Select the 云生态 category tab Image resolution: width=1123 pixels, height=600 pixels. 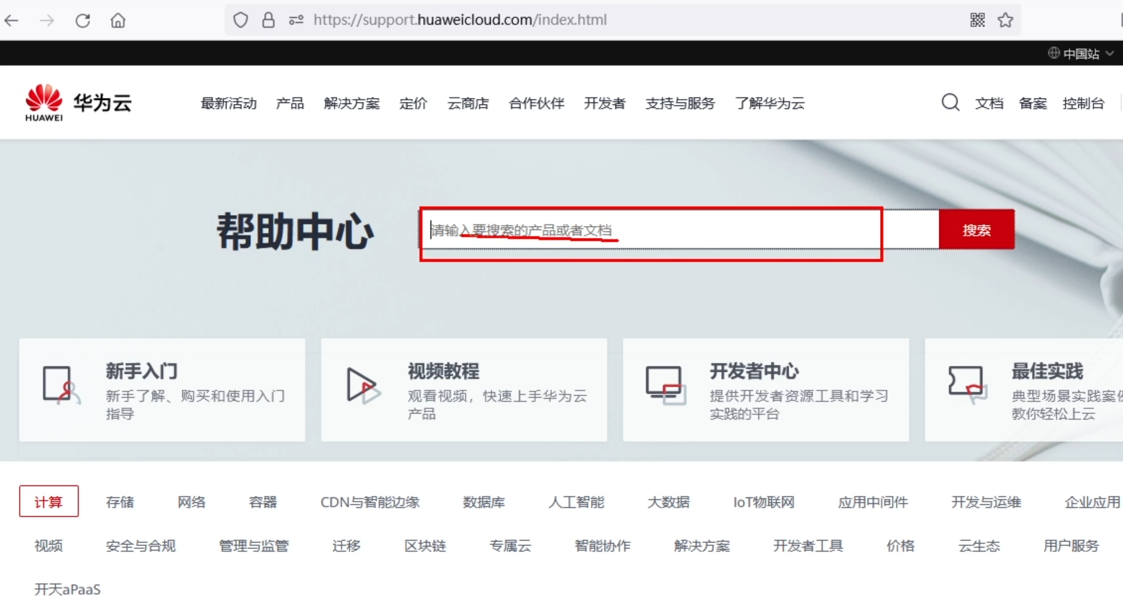pos(979,546)
